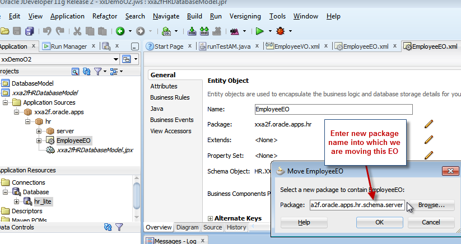Select the Attributes side tab
This screenshot has width=461, height=244.
coord(164,86)
